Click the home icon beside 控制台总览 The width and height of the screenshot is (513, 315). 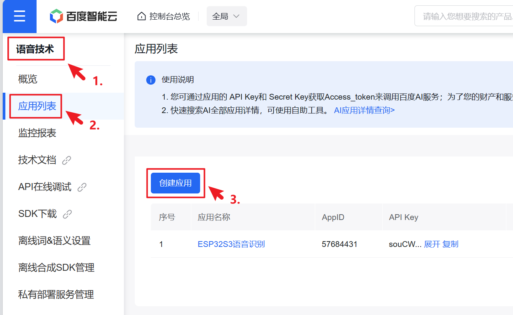pyautogui.click(x=142, y=16)
